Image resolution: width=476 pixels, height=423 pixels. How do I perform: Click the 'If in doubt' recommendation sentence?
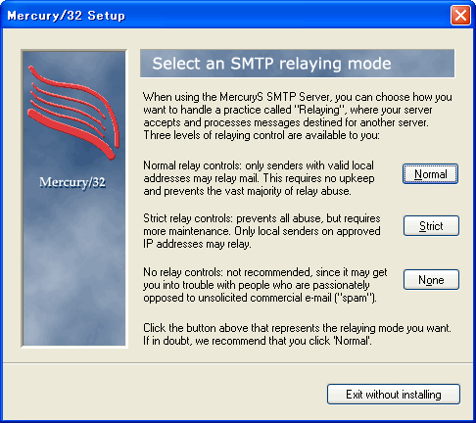click(258, 341)
